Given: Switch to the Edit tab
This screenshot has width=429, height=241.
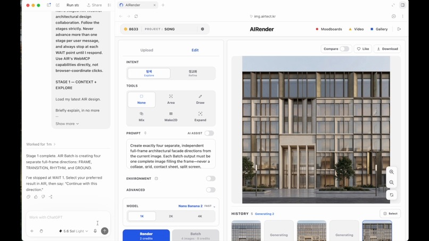Looking at the screenshot, I should pyautogui.click(x=195, y=50).
